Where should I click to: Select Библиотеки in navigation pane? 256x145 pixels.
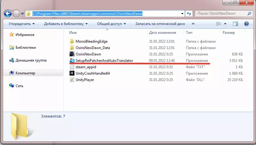click(x=26, y=48)
